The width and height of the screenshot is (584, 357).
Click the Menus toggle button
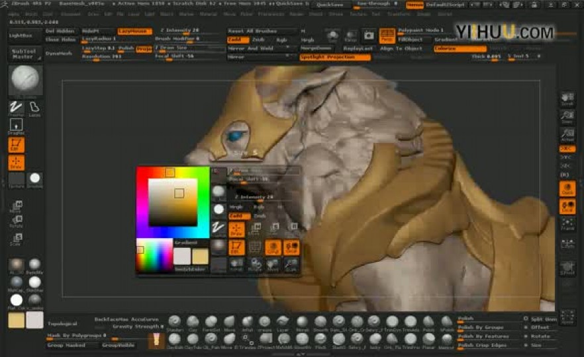(x=414, y=5)
